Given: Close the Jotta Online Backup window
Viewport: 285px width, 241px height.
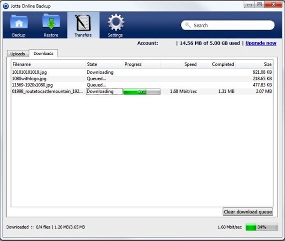Looking at the screenshot, I should coord(273,4).
